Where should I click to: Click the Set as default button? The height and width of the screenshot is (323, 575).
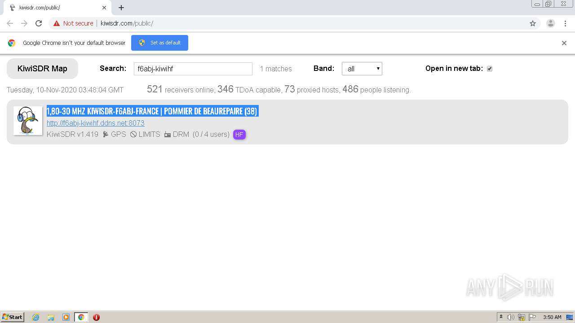(159, 43)
